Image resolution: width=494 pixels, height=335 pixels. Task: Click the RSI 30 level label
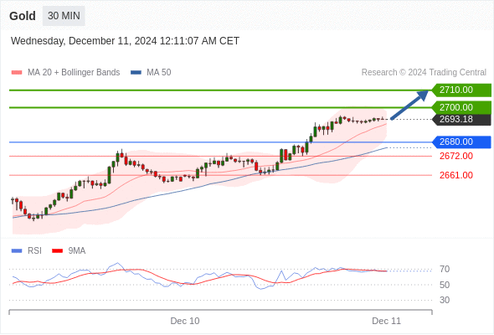445,300
